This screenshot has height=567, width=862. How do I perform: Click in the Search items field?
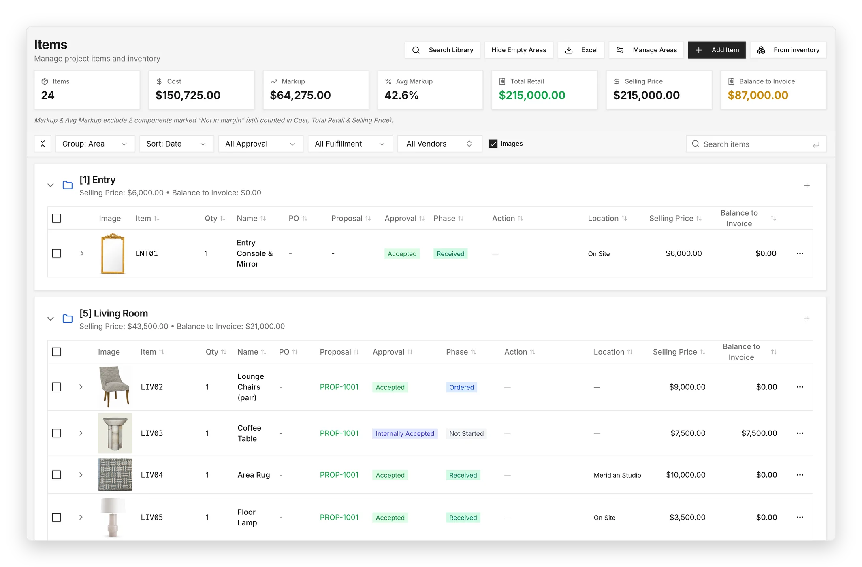(756, 144)
